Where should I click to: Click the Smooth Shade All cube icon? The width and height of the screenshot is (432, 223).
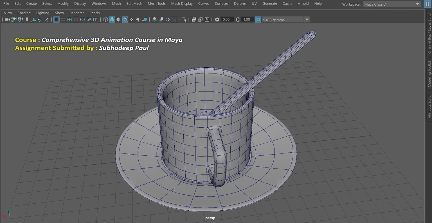[112, 20]
